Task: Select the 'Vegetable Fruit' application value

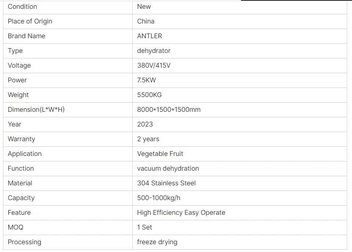Action: (160, 154)
